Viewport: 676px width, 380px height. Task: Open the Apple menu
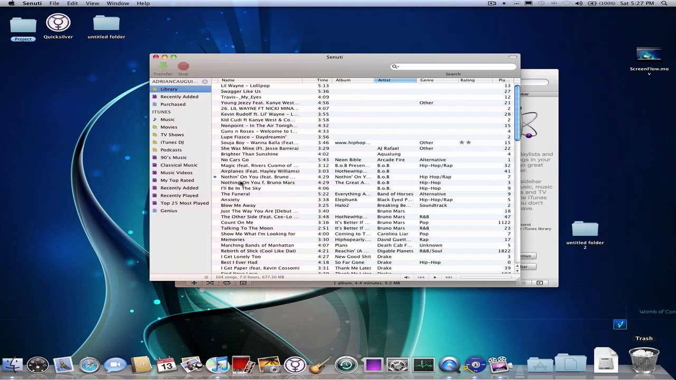12,3
